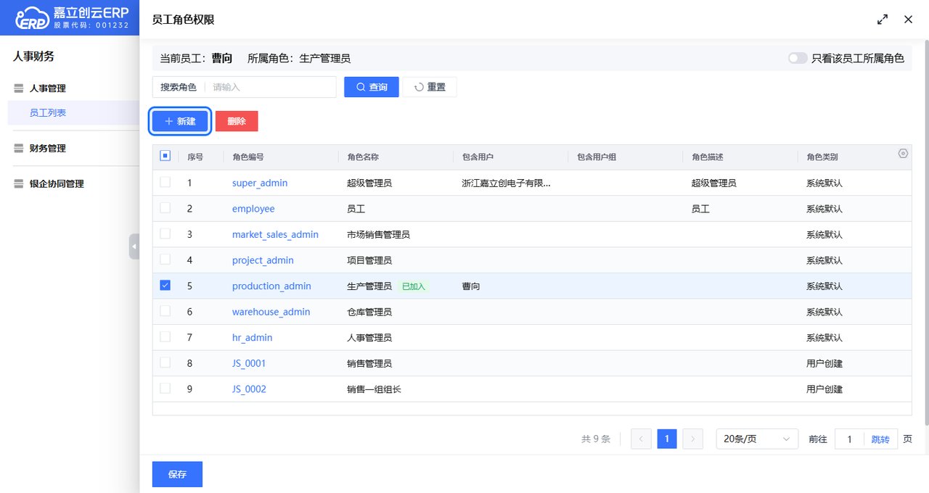Viewport: 929px width, 493px height.
Task: Check the hr_admin row checkbox
Action: (165, 336)
